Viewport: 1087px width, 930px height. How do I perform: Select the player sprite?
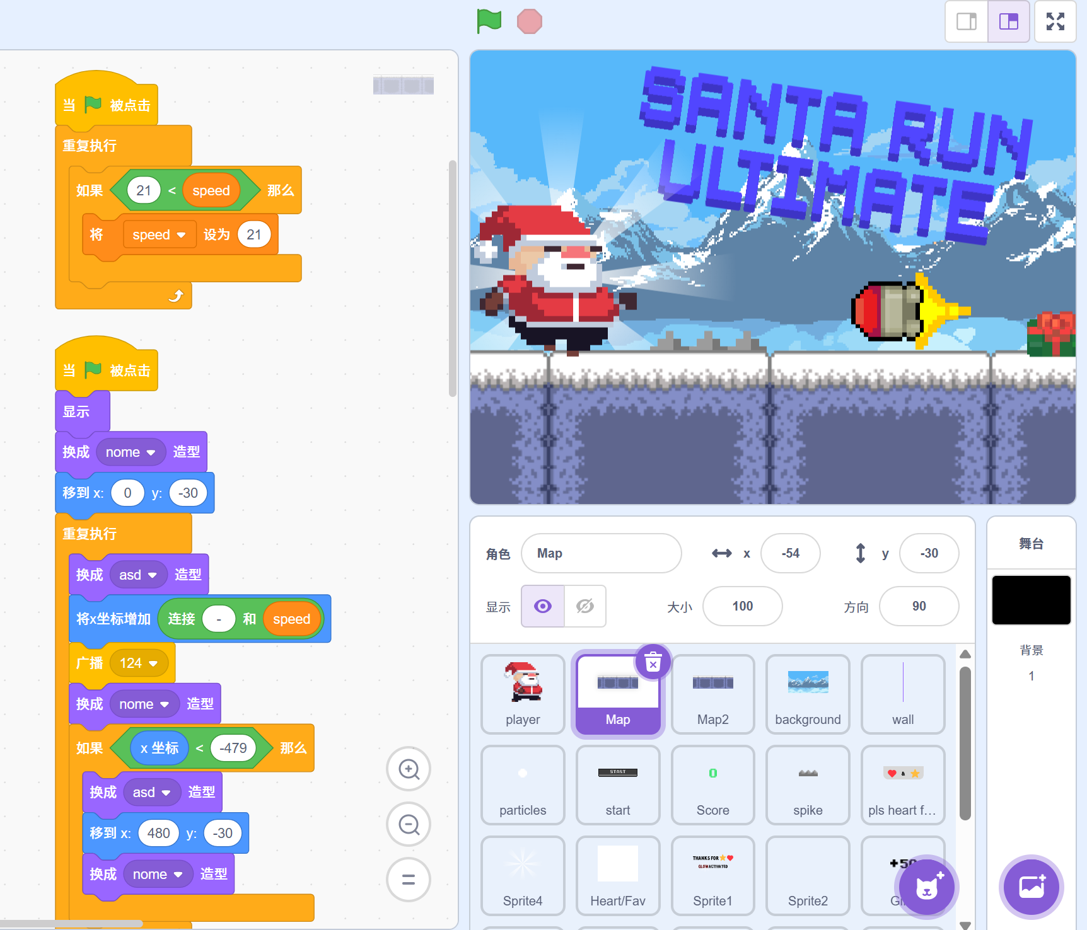pyautogui.click(x=523, y=694)
